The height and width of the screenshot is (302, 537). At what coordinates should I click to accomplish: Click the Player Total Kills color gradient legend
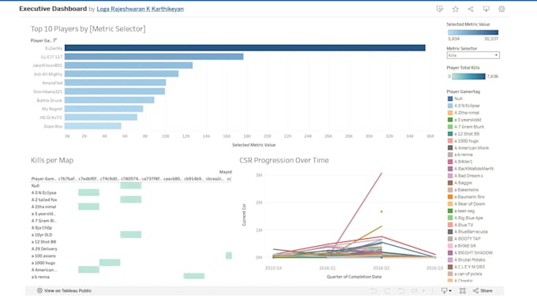coord(468,76)
